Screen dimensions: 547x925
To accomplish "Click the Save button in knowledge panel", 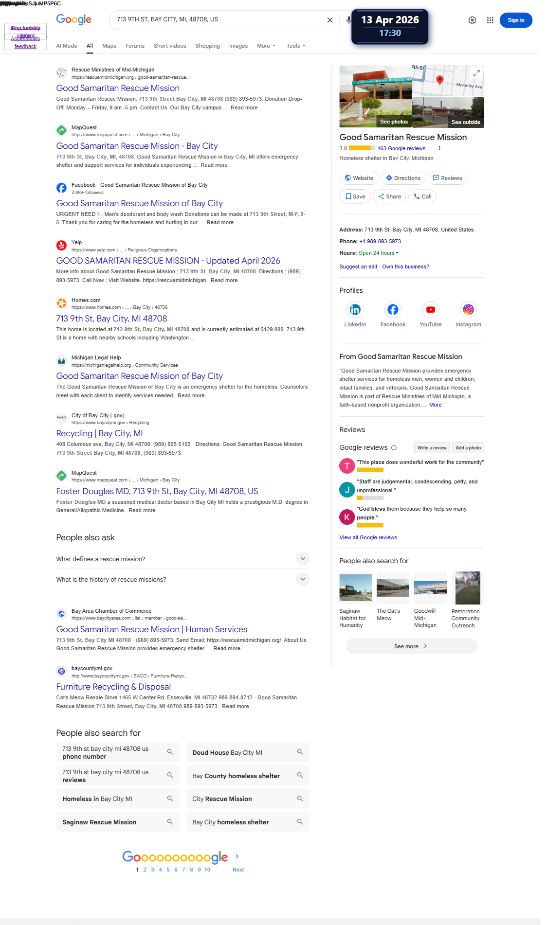I will pyautogui.click(x=355, y=196).
